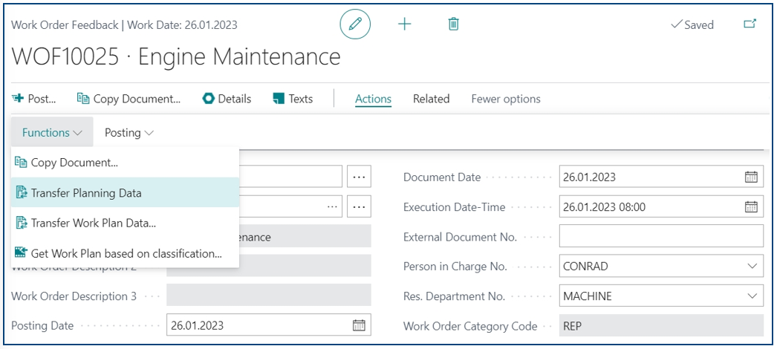
Task: Click the External Document No. field
Action: pyautogui.click(x=660, y=236)
